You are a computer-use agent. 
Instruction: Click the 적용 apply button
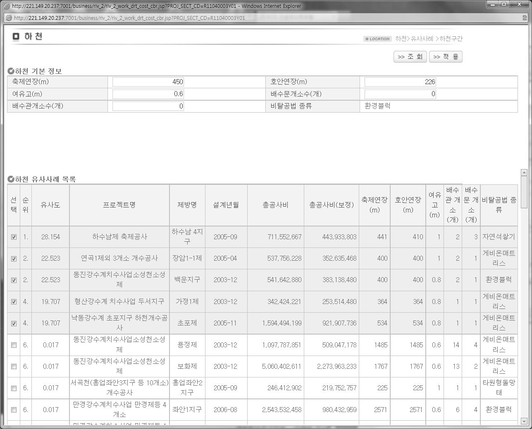tap(446, 57)
